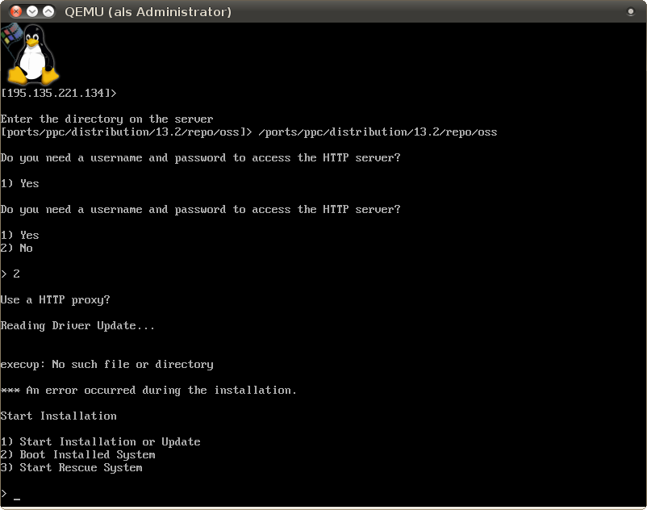Select the "2) Boot Installed System" entry

pyautogui.click(x=77, y=454)
